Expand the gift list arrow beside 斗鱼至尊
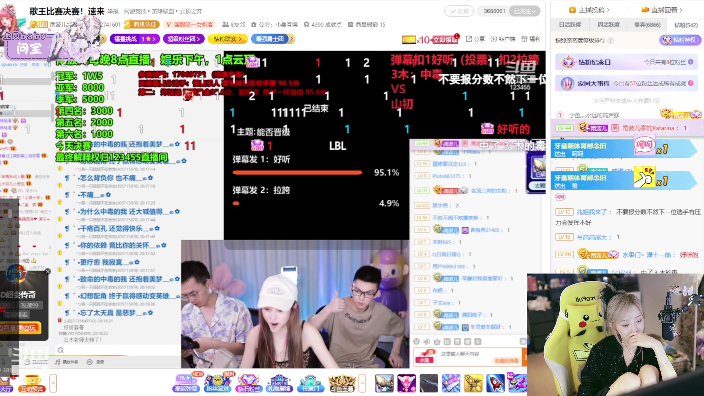The width and height of the screenshot is (704, 396). coord(362,383)
